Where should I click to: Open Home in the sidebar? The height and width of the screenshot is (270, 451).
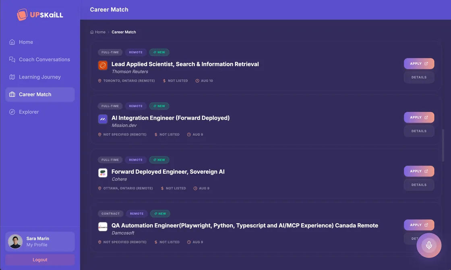(x=40, y=42)
